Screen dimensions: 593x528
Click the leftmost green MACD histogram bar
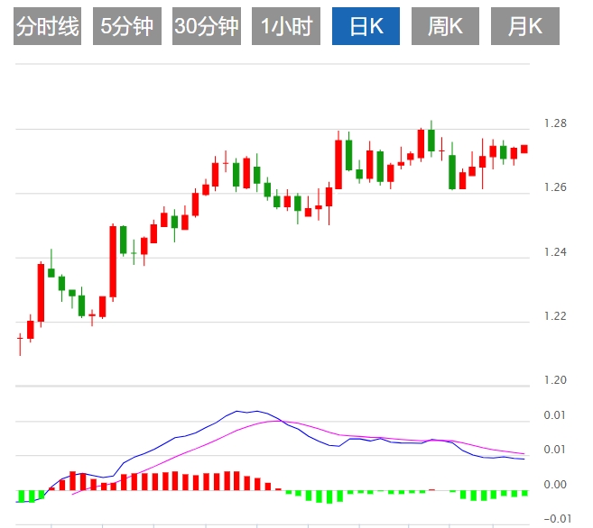20,496
